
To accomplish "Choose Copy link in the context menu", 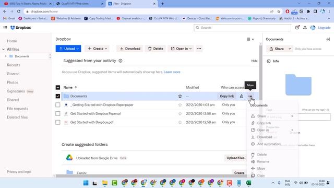I will 272,123.
